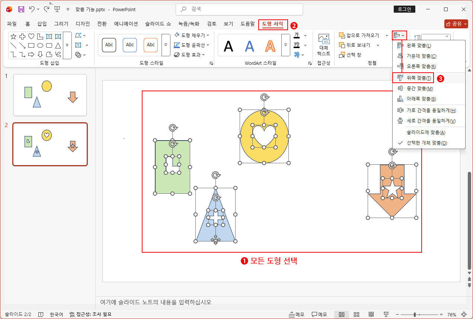Apply 도형 효과 shape effects
Screen dimensions: 473x319
[191, 55]
